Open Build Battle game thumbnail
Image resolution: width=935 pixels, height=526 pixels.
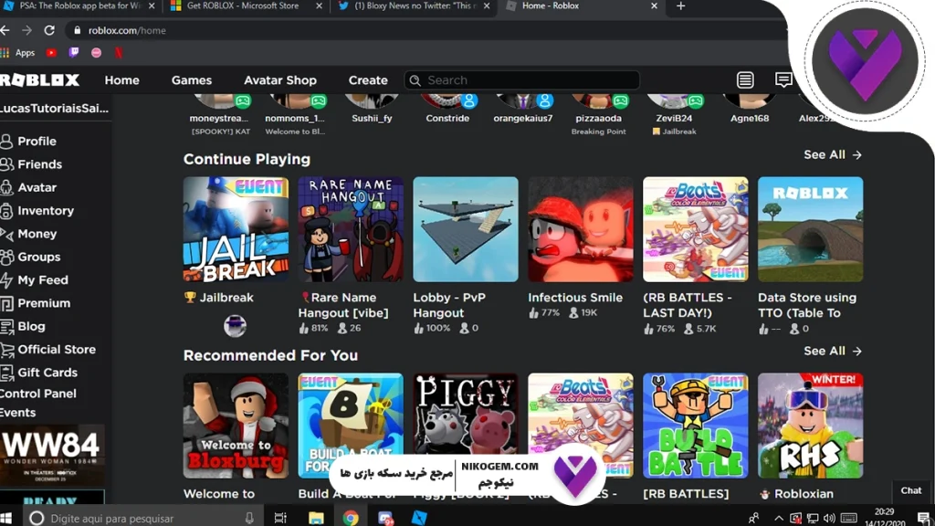(695, 426)
